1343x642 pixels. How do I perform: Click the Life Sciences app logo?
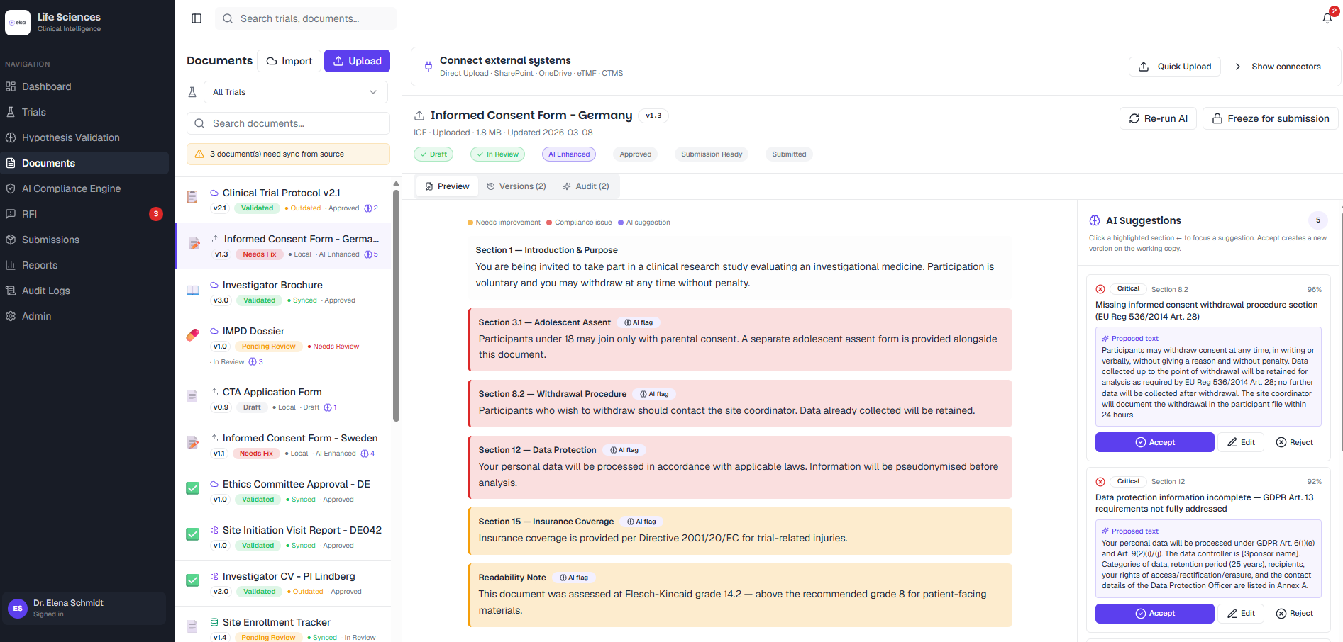pos(18,23)
